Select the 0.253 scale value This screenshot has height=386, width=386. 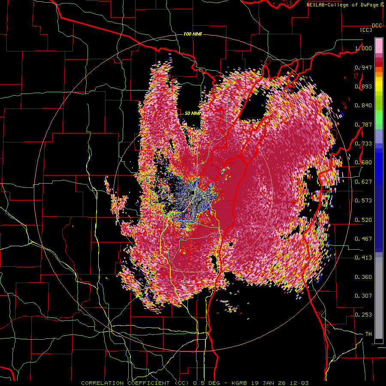point(363,315)
